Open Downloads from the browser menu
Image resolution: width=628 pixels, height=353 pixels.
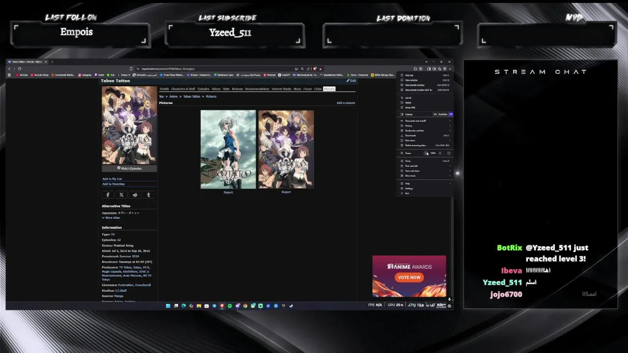coord(425,135)
